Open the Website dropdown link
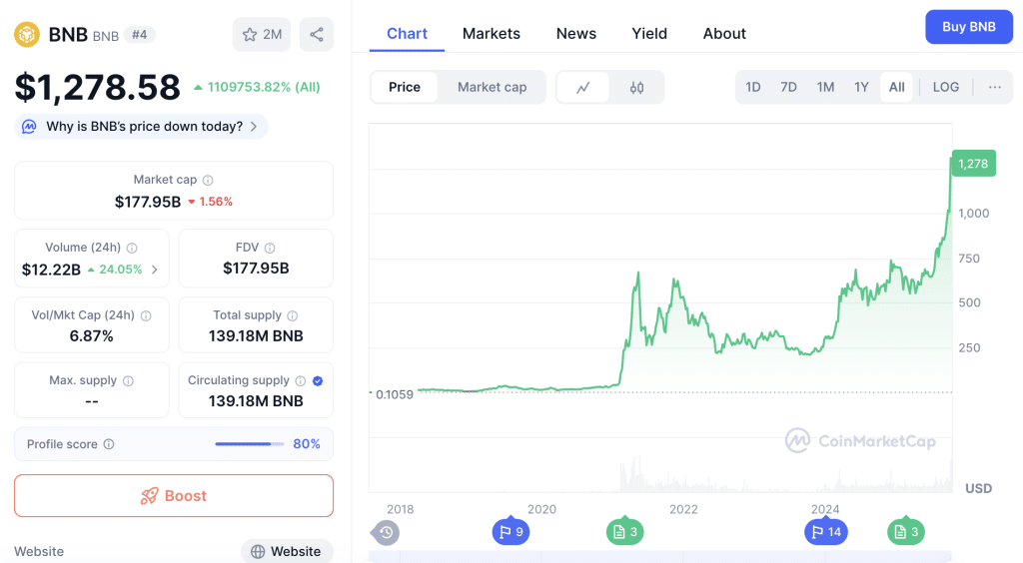The image size is (1023, 563). (287, 551)
